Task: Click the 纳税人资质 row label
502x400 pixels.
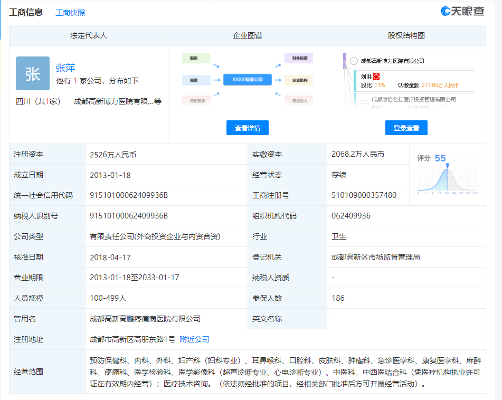Action: (271, 278)
